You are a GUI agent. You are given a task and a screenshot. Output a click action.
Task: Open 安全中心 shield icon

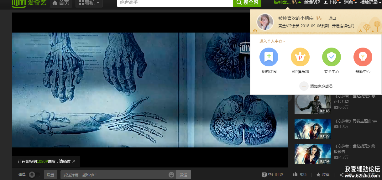(x=332, y=57)
